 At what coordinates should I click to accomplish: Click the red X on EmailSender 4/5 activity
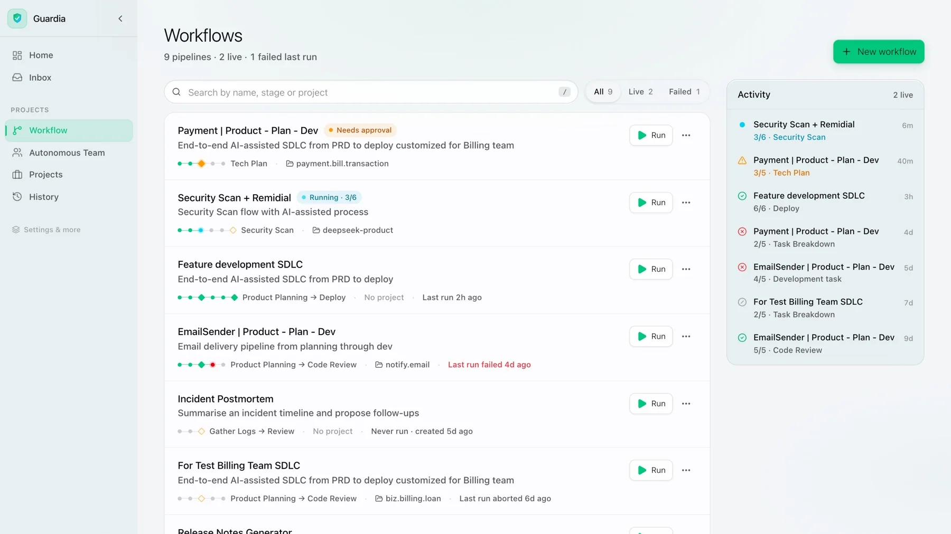tap(742, 267)
